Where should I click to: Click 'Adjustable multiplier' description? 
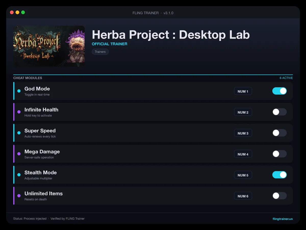tap(38, 178)
